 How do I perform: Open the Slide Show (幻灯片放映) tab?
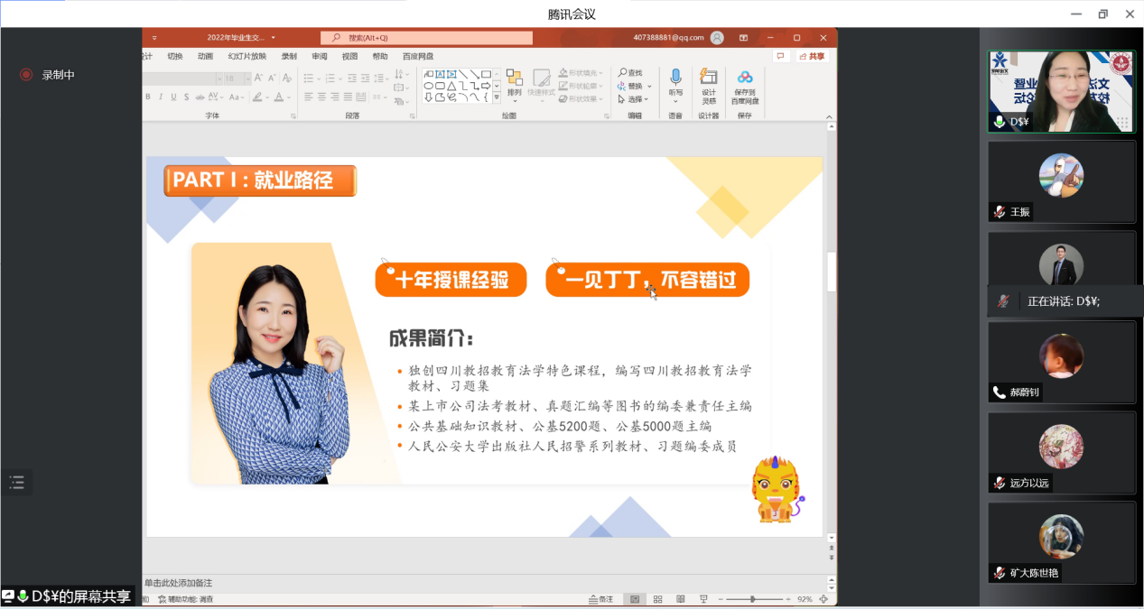[246, 56]
